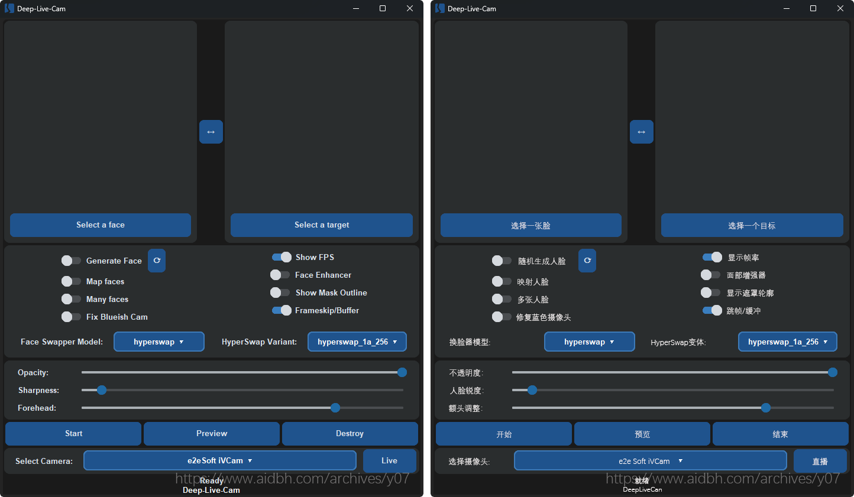Enable Fix Blueish Cam toggle
Image resolution: width=854 pixels, height=497 pixels.
(x=71, y=317)
